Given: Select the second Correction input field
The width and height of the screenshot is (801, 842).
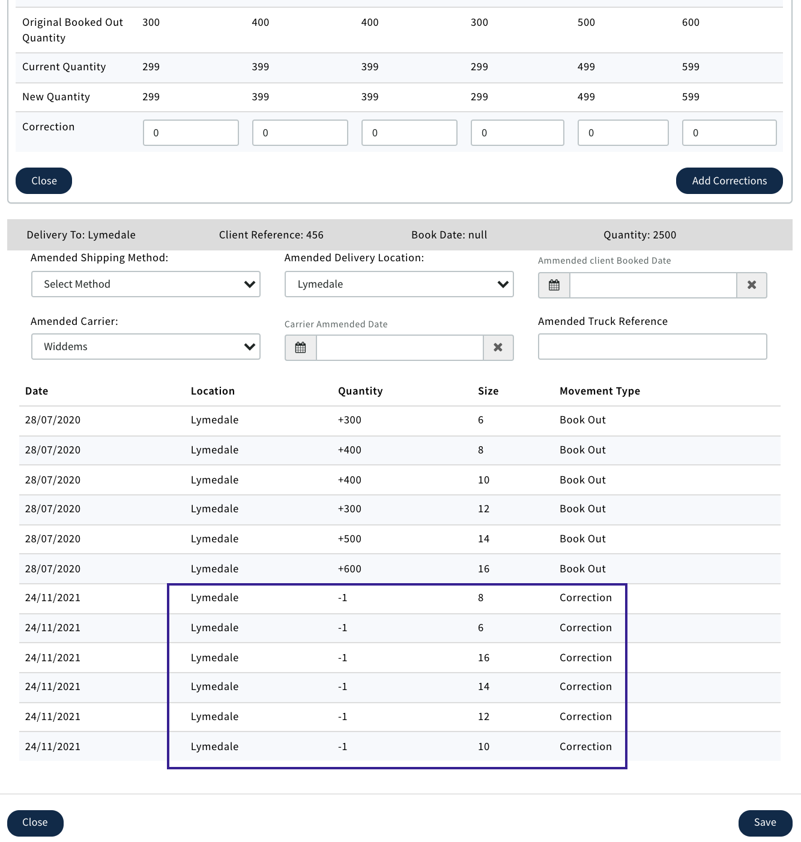Looking at the screenshot, I should (300, 133).
